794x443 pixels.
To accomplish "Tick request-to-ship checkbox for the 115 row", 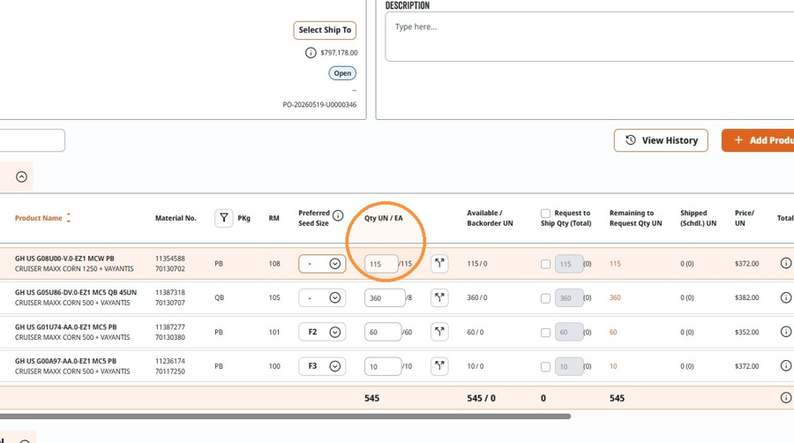I will click(x=545, y=264).
